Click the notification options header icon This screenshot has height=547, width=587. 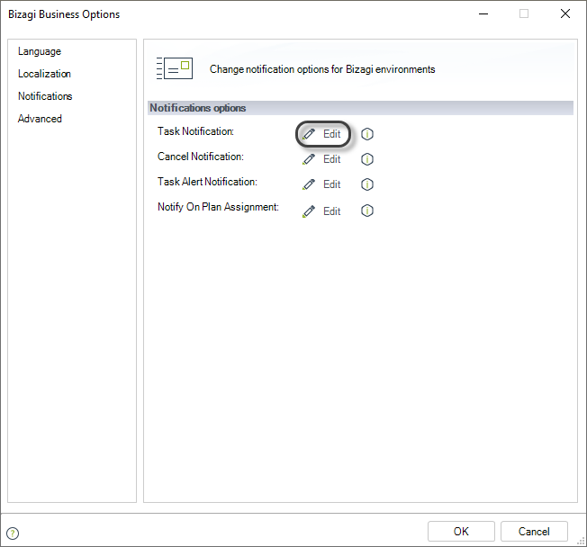(175, 68)
